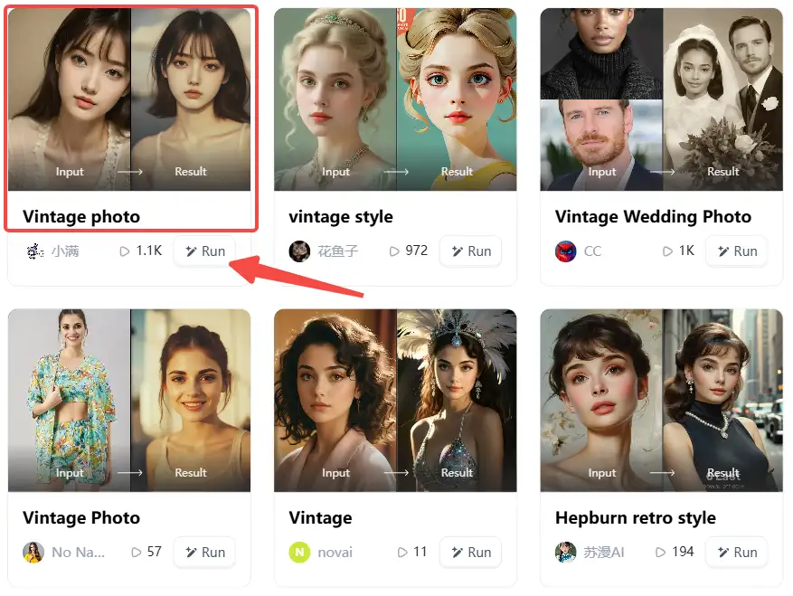Click the play count icon beside 1.1K
Screen dimensions: 793x596
(x=125, y=251)
